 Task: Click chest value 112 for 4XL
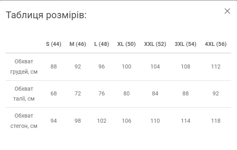[216, 66]
